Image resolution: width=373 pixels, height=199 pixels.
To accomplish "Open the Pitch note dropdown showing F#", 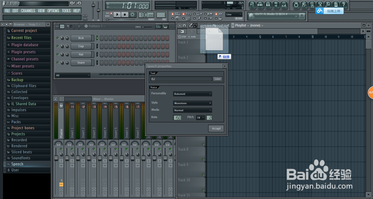I will [x=200, y=118].
